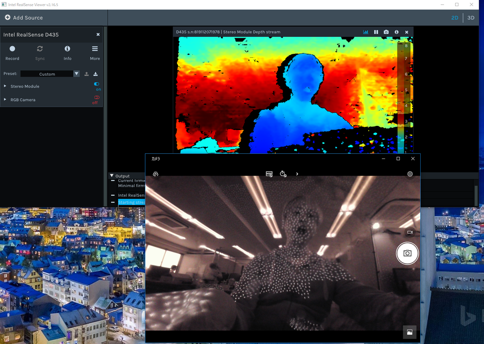Take photo with Camera shutter button

click(x=407, y=254)
